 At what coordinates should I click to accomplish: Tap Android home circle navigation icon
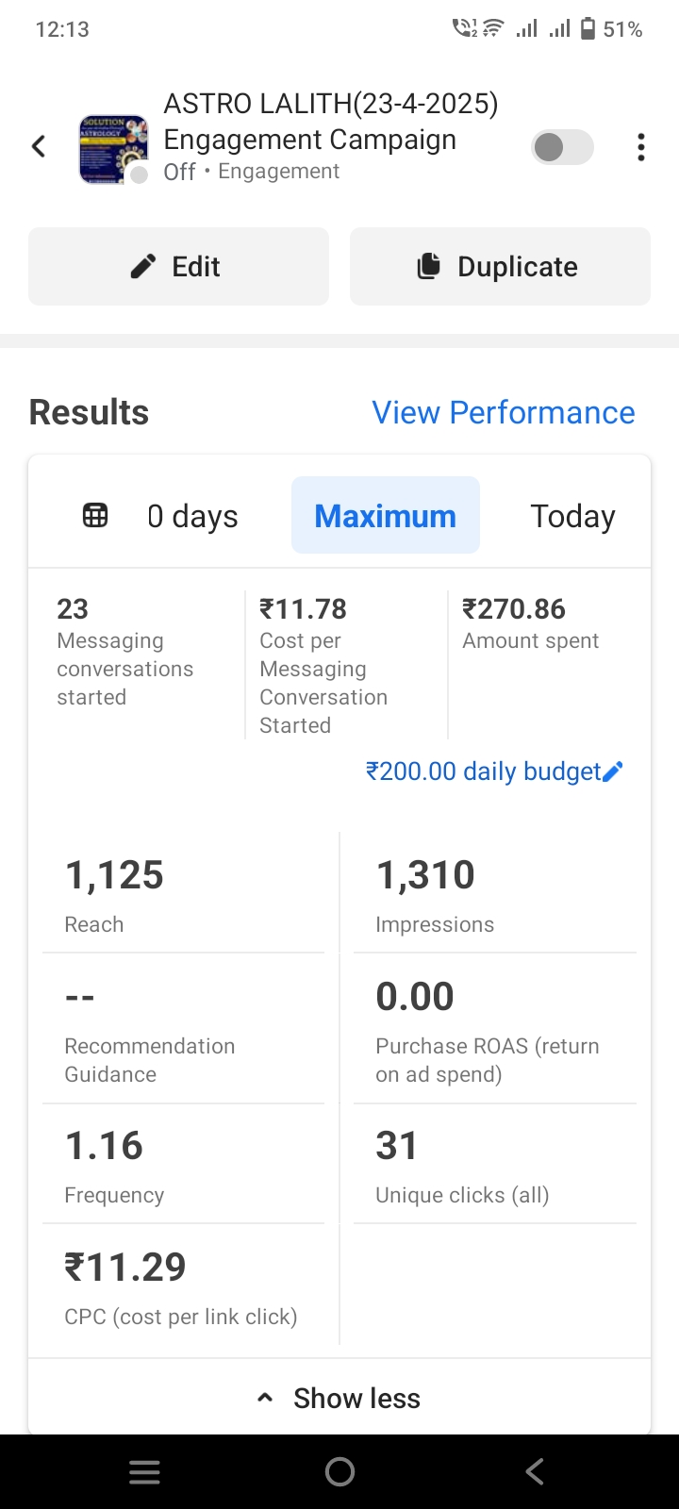(x=339, y=1471)
